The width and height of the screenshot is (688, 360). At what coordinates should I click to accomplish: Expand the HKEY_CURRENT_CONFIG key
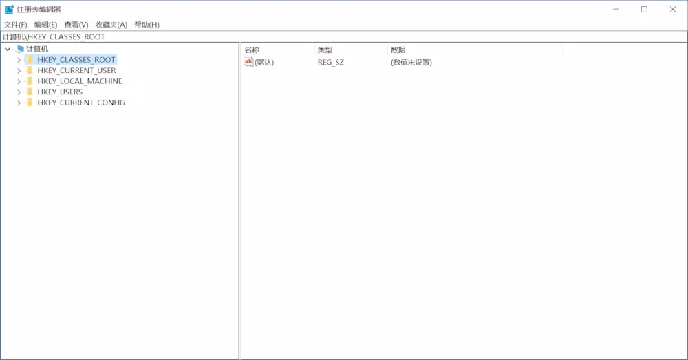(x=19, y=103)
